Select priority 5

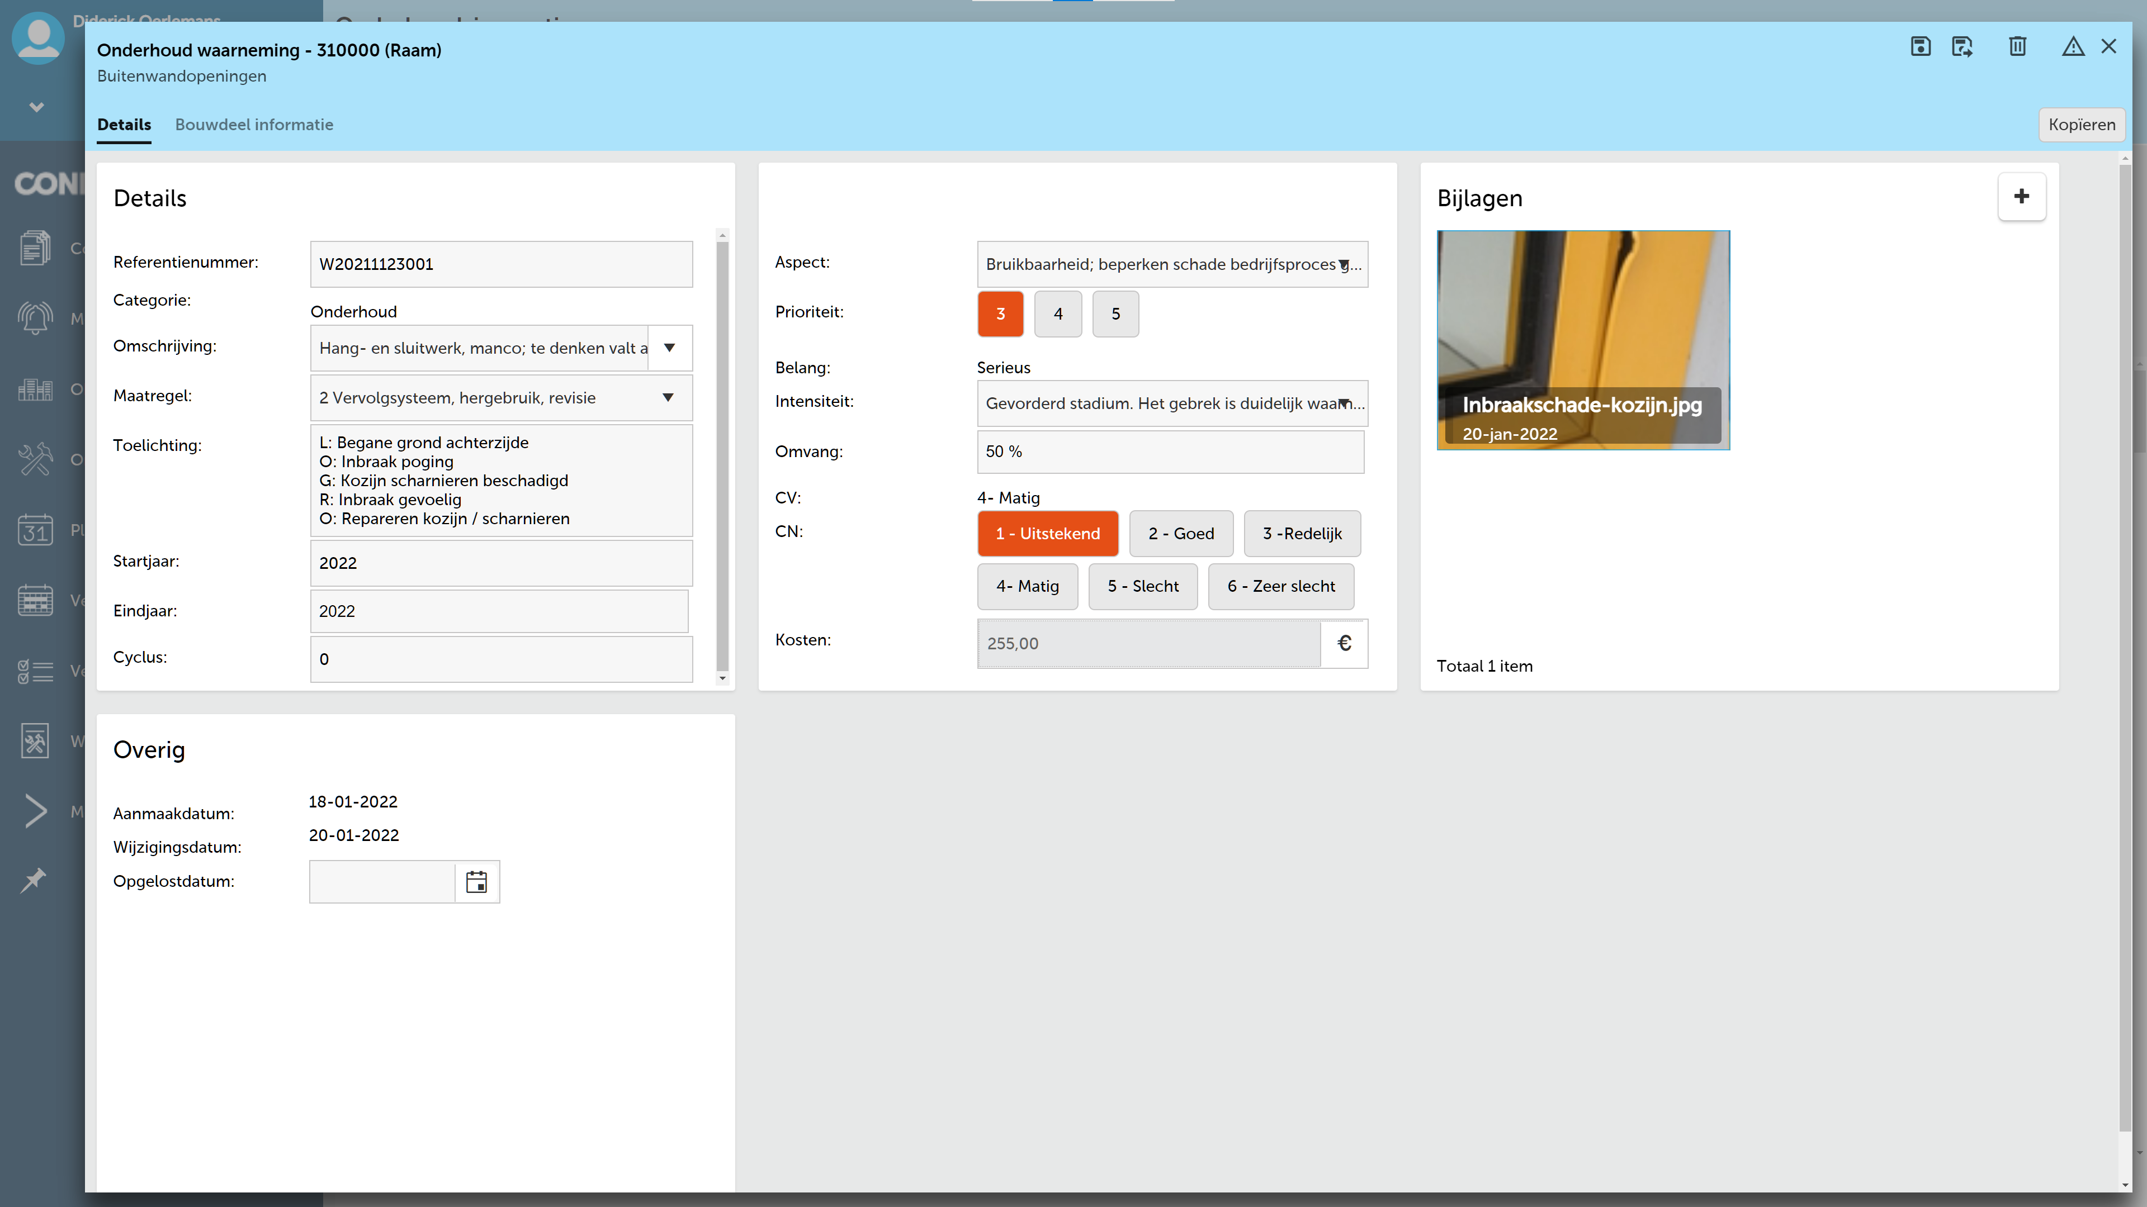tap(1115, 314)
